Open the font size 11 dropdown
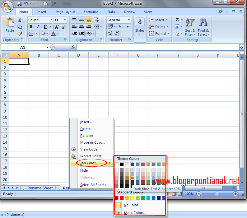247x218 pixels. (65, 20)
